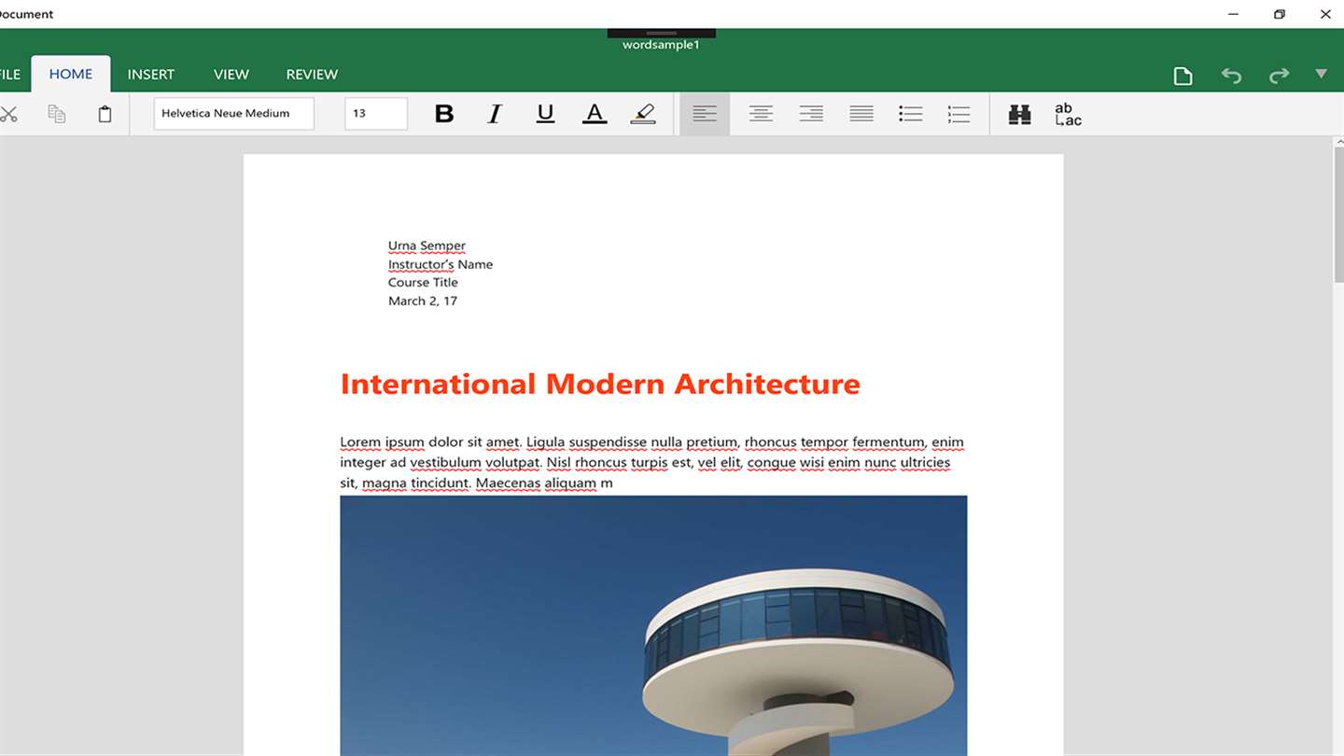This screenshot has height=756, width=1344.
Task: Click the Paste clipboard icon
Action: coord(105,114)
